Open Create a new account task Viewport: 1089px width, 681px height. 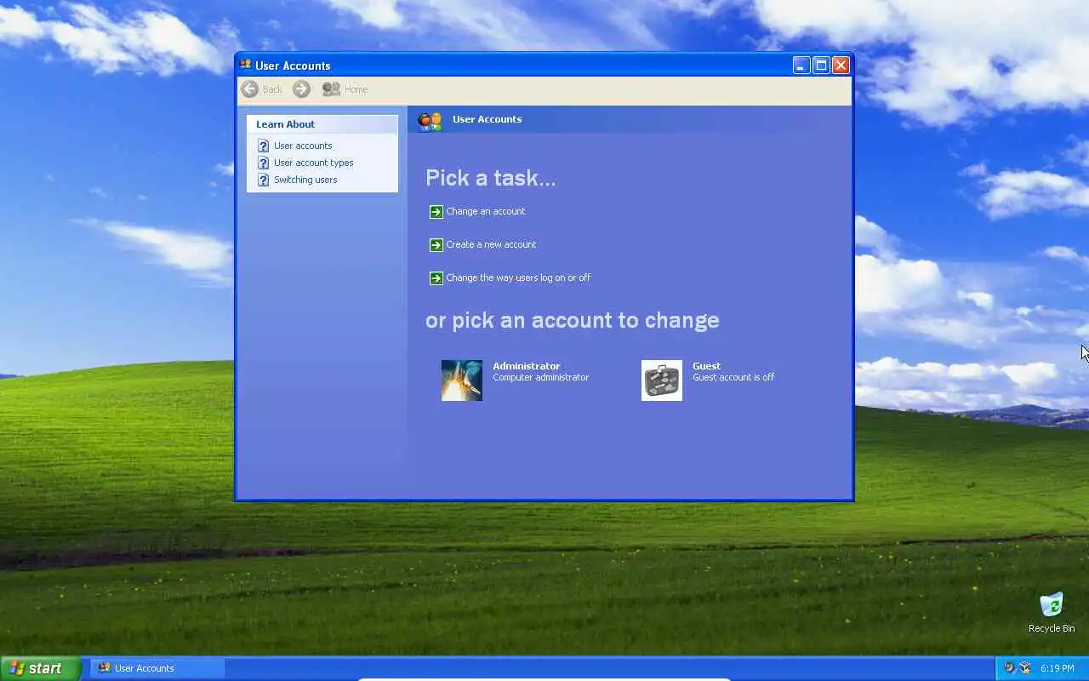[x=491, y=244]
